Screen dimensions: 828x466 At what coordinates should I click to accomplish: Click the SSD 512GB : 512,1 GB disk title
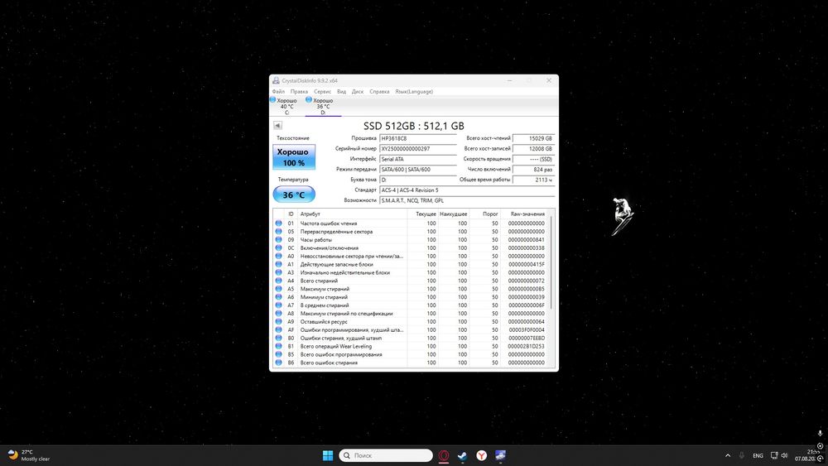point(414,126)
